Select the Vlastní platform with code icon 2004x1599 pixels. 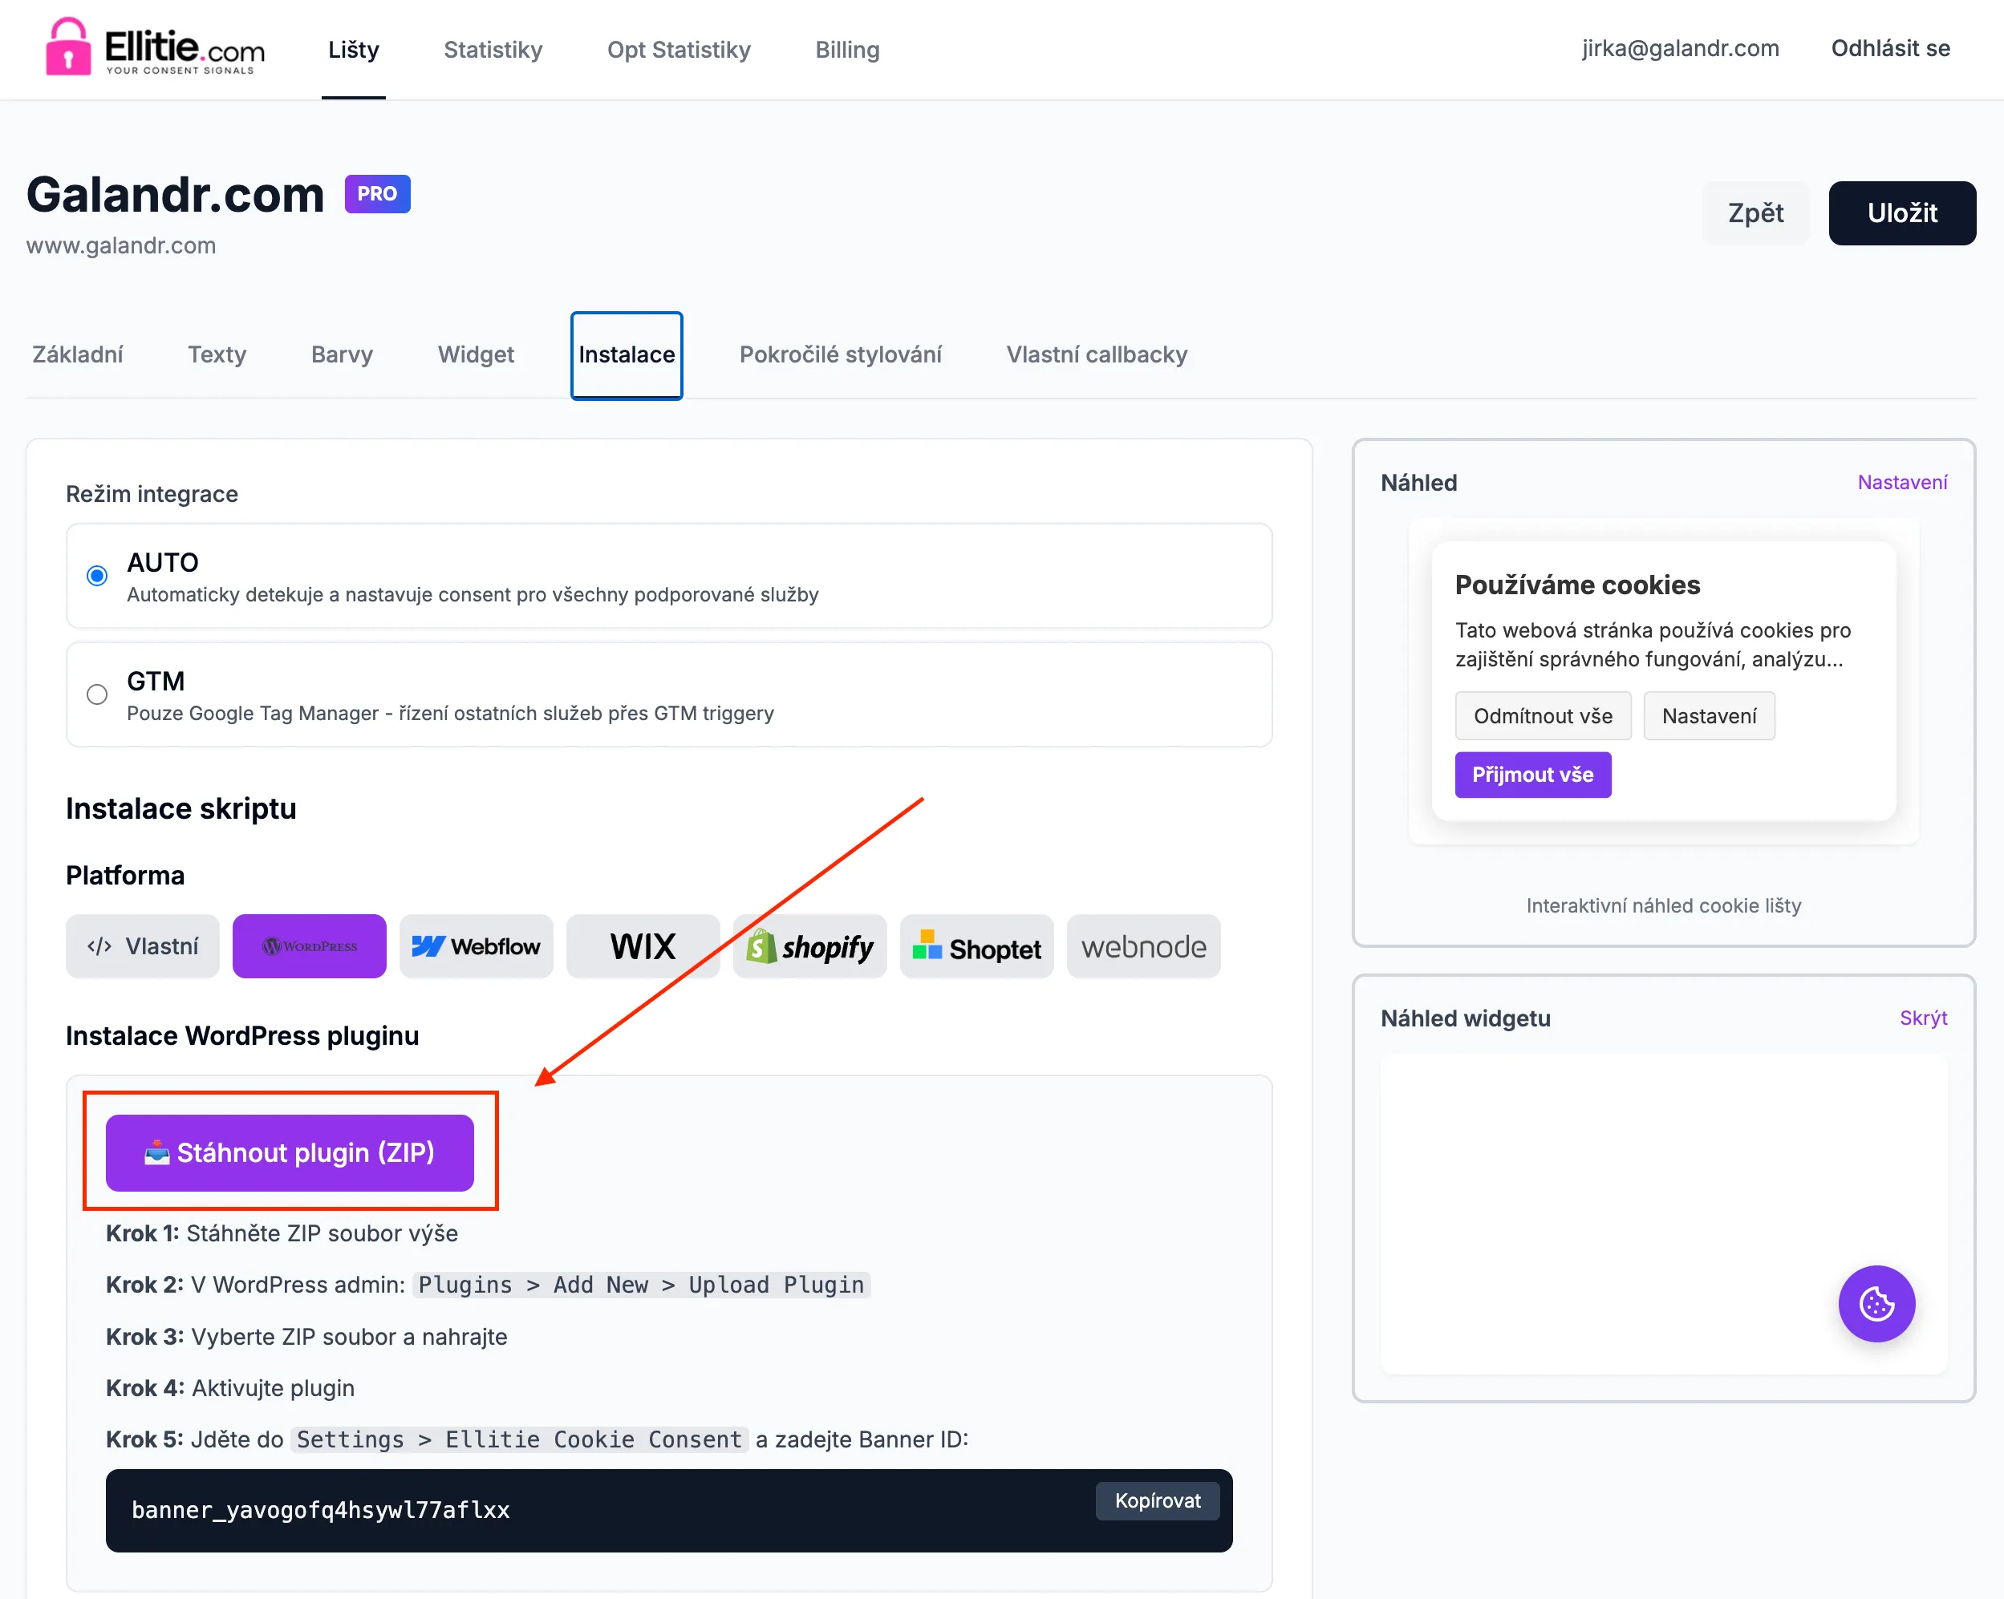142,945
